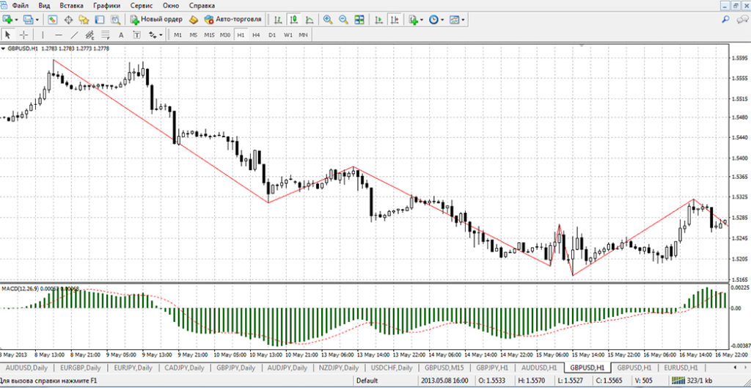Open the Indicators list icon
The image size is (751, 388).
[x=413, y=20]
